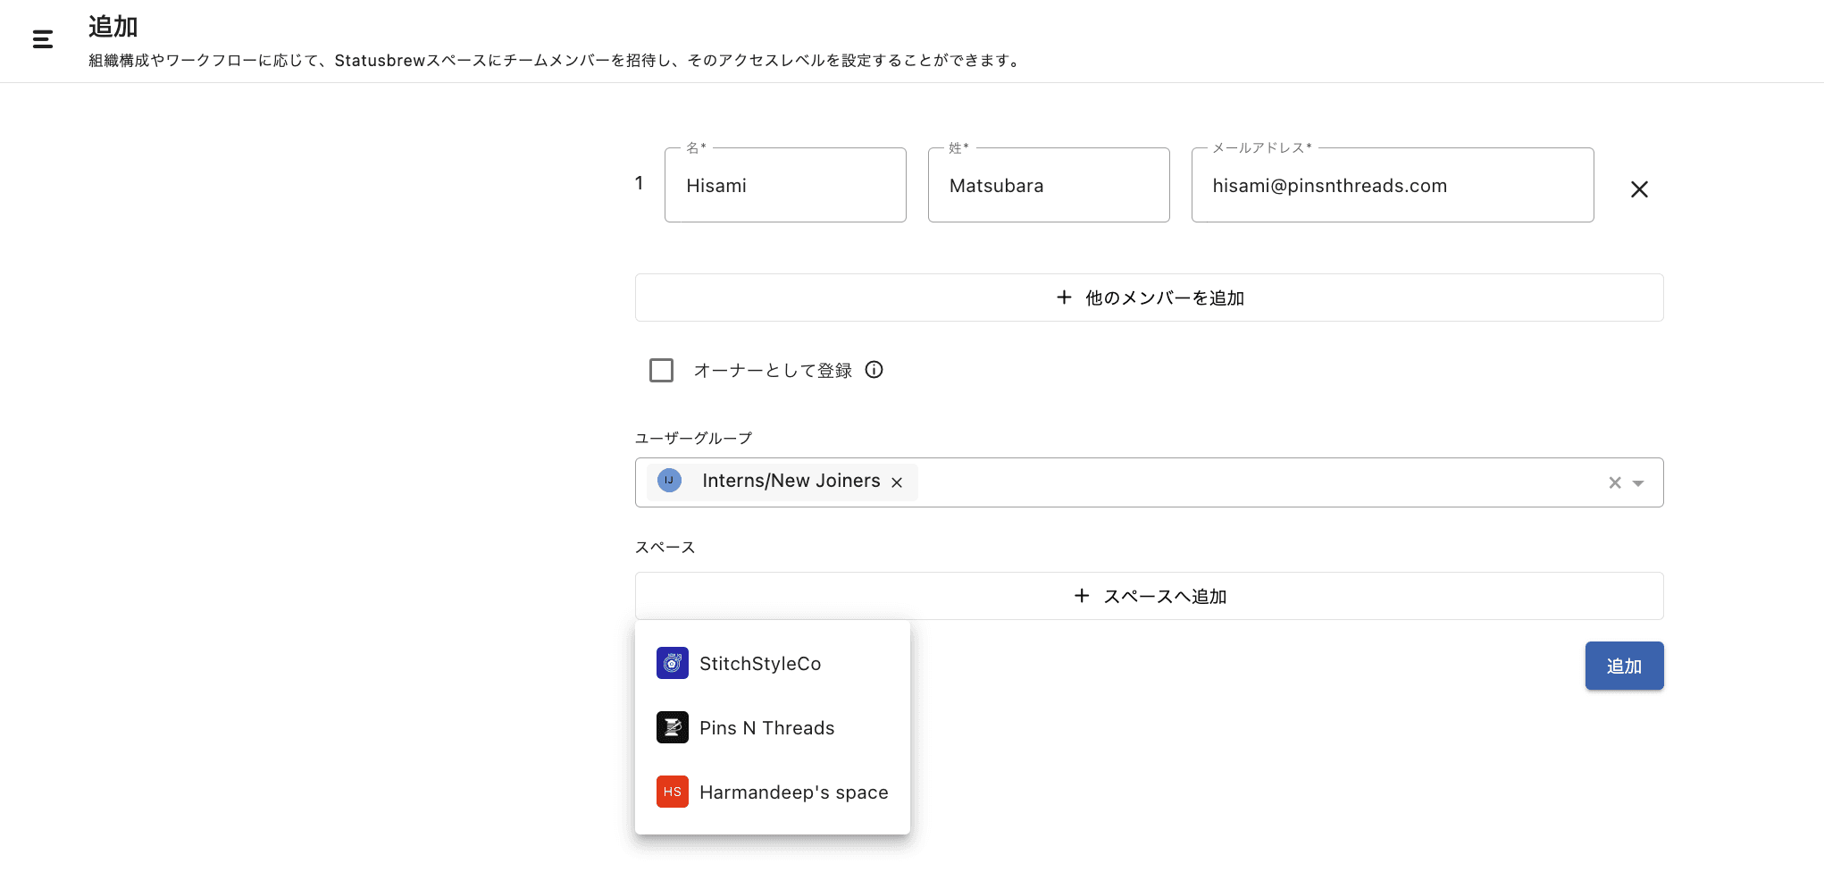Remove member row 1 with X icon
Screen dimensions: 1824x872
(x=1638, y=189)
